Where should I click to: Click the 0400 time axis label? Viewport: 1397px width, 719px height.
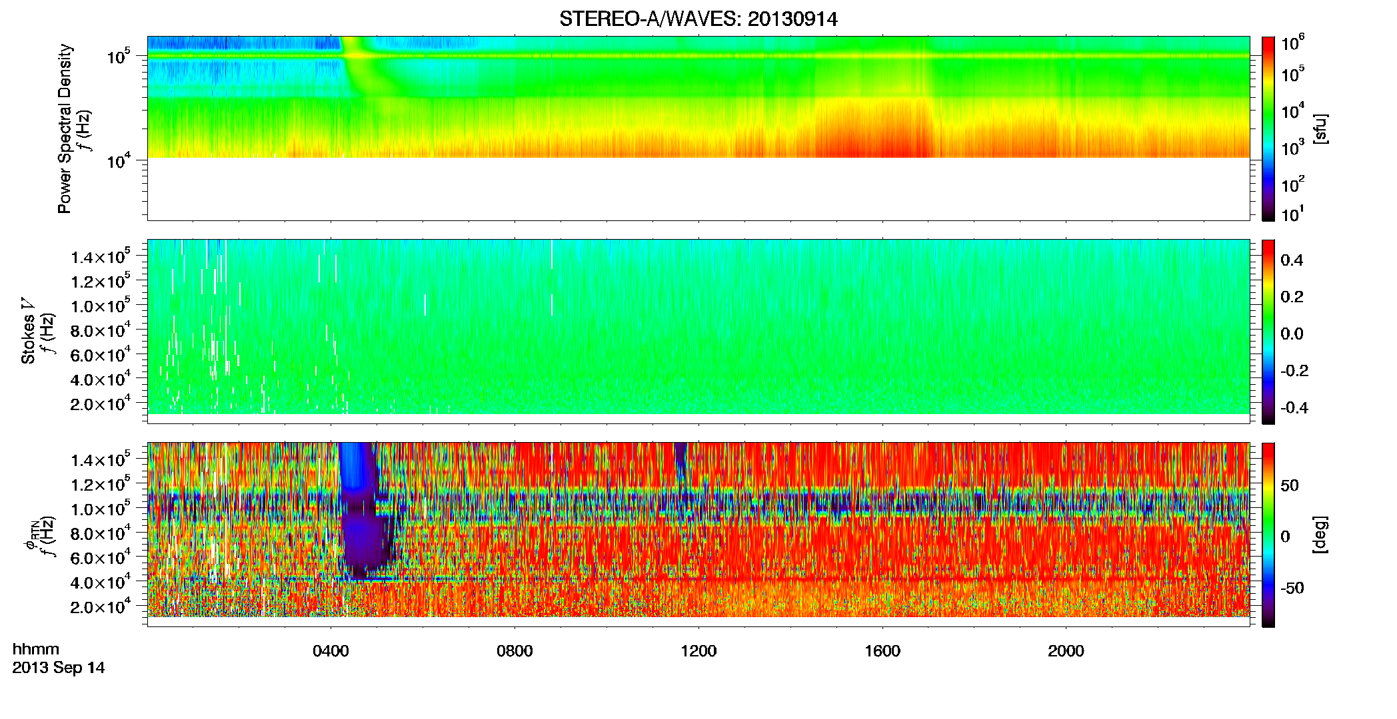pos(331,650)
